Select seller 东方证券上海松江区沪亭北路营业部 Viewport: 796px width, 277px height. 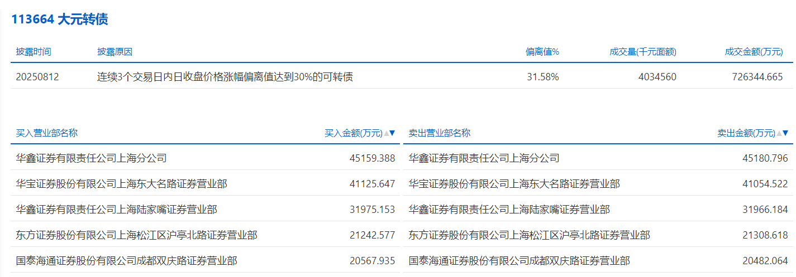[530, 235]
